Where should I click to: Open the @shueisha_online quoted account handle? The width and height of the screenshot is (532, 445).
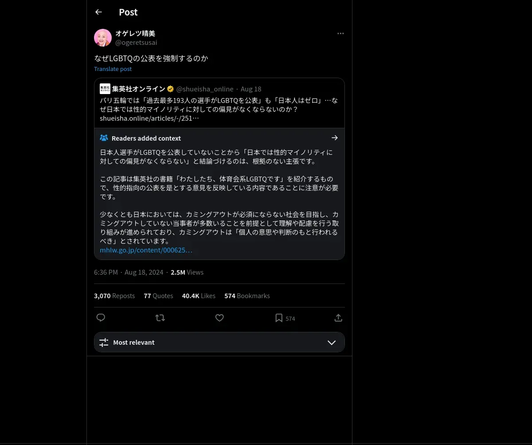point(205,89)
